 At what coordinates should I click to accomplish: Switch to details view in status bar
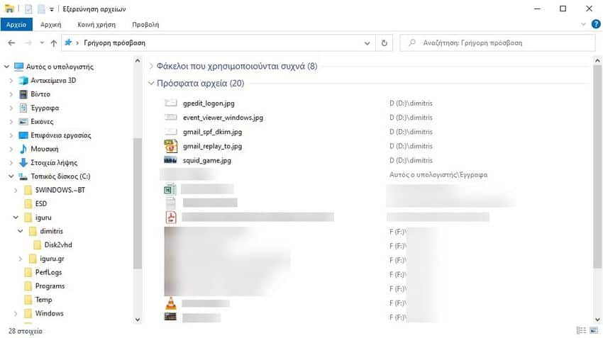582,331
